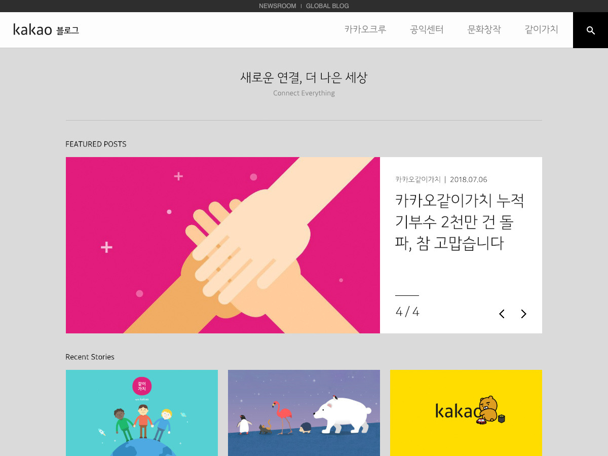This screenshot has height=456, width=608.
Task: Click the 블로그 text beside logo
Action: [x=68, y=30]
